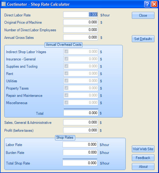Click the Supplies and Tooling label
Image resolution: width=159 pixels, height=173 pixels.
click(x=22, y=66)
